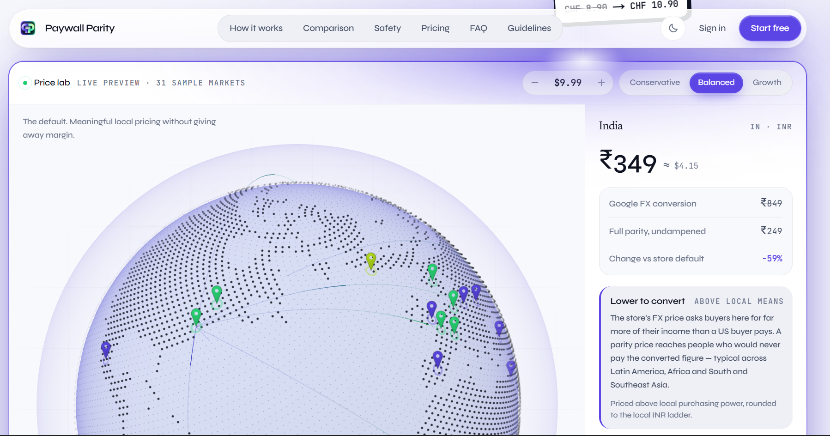
Task: Go to the Comparison section
Action: tap(328, 28)
